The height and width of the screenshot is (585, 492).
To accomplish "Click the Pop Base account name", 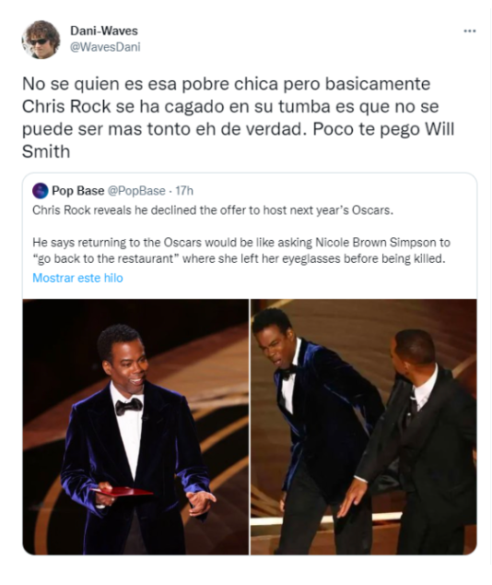I will click(x=77, y=191).
